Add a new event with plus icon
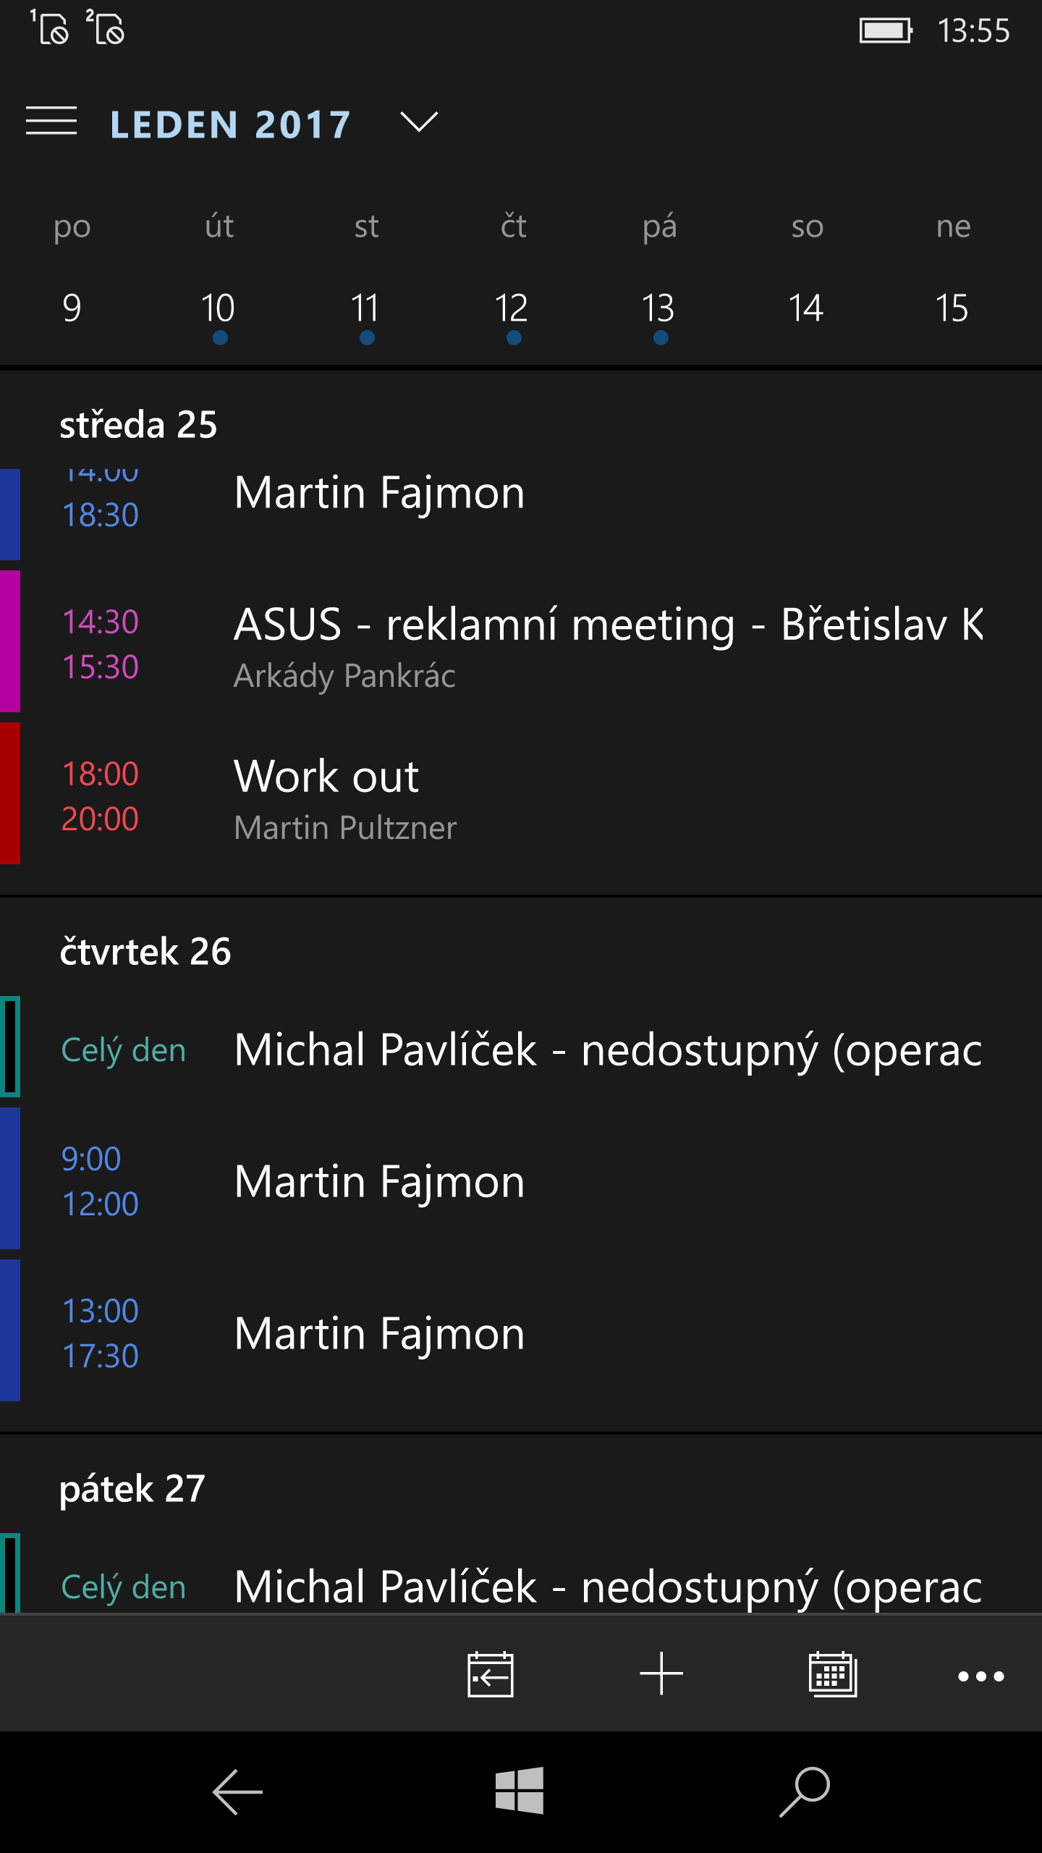Viewport: 1042px width, 1853px height. (x=661, y=1674)
